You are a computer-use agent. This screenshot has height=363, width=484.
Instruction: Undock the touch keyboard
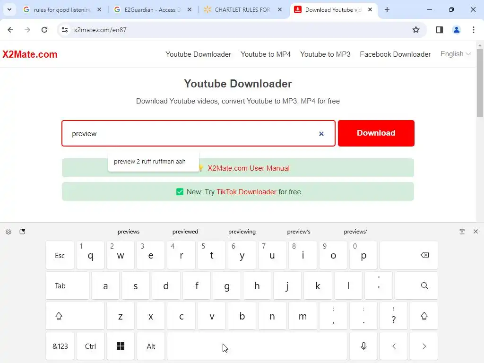tap(462, 232)
